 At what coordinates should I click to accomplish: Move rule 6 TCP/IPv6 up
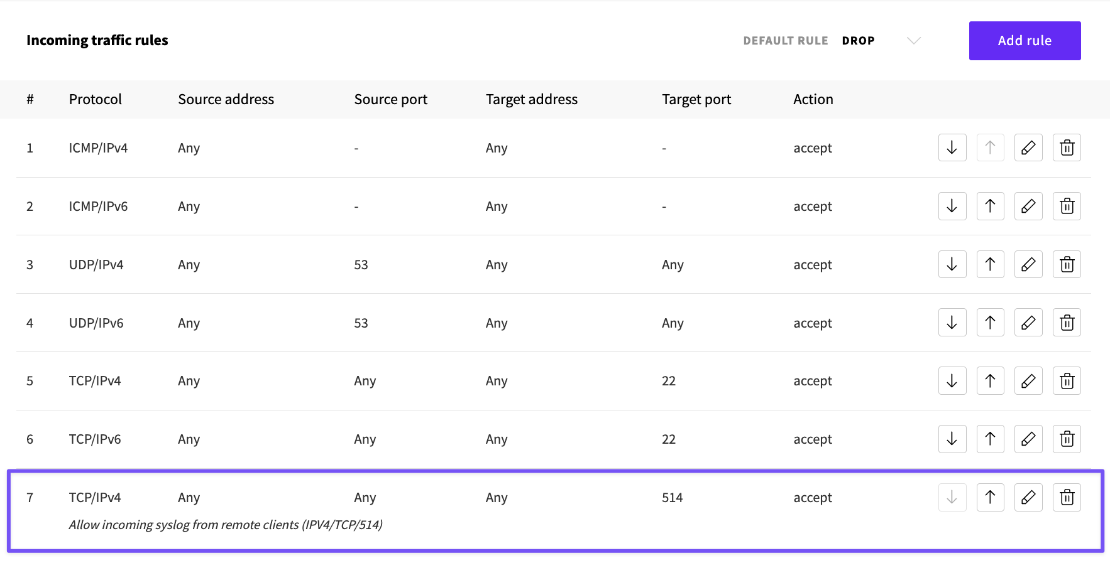[x=991, y=439]
